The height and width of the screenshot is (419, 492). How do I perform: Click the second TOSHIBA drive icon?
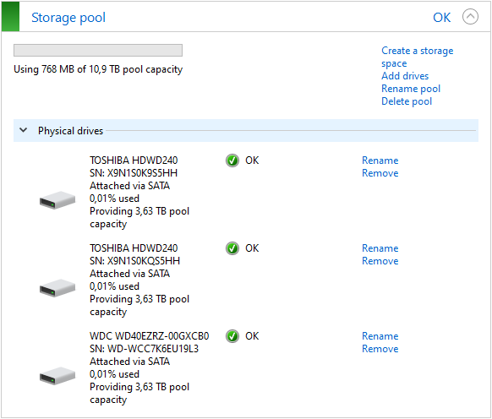57,288
